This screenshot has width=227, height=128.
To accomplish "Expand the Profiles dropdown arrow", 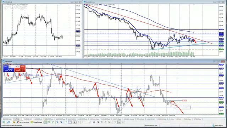I will pyautogui.click(x=11, y=122).
